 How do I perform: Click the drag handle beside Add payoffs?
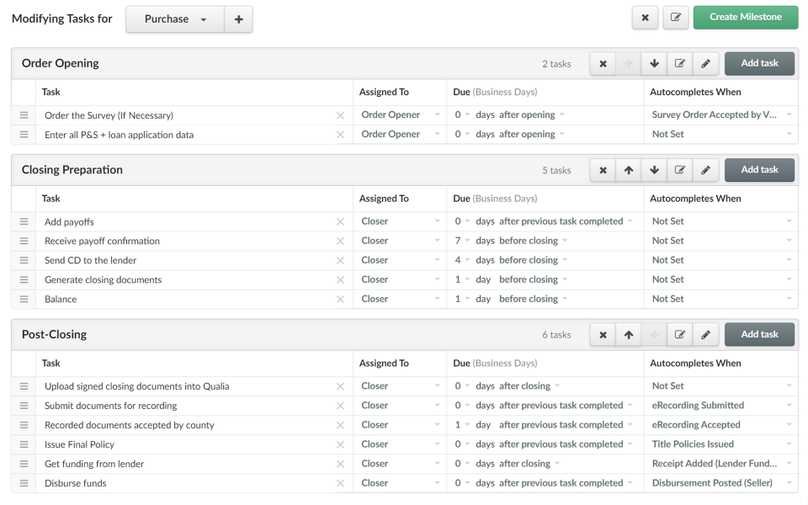[24, 221]
